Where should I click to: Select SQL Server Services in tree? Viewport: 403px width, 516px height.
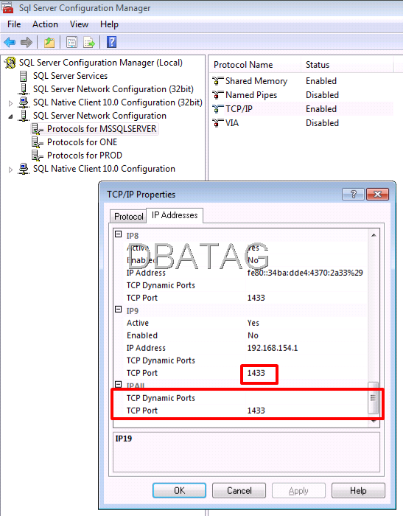[x=71, y=76]
